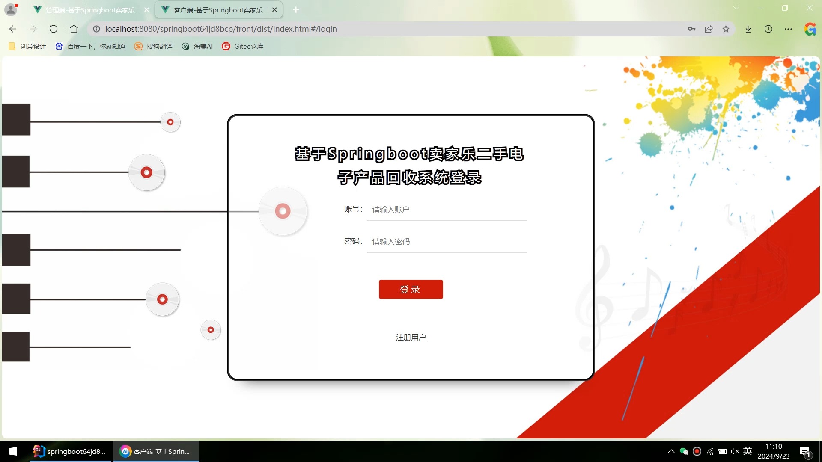Open the browsing history icon

tap(768, 29)
